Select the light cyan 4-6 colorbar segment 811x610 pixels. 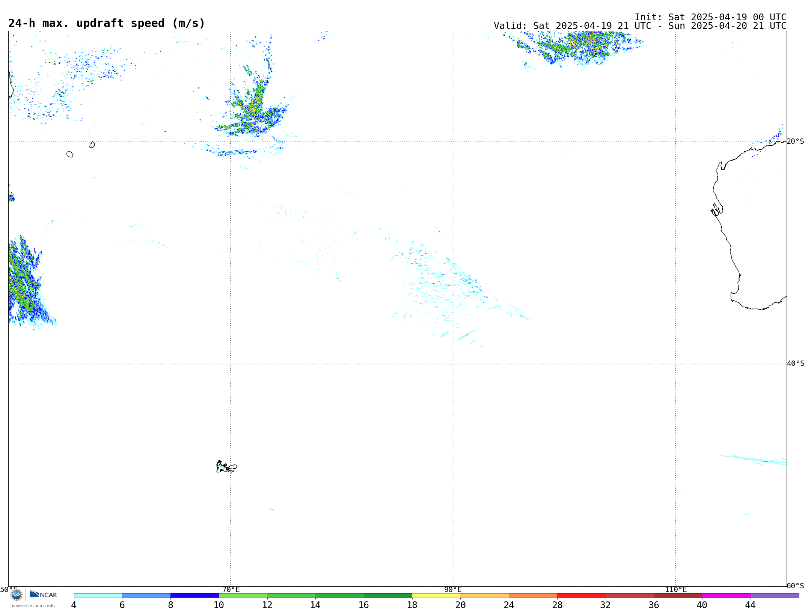click(x=98, y=595)
